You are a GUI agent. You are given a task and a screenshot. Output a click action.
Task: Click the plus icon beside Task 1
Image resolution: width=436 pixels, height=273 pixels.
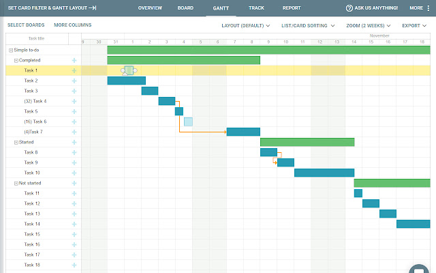[x=74, y=71]
